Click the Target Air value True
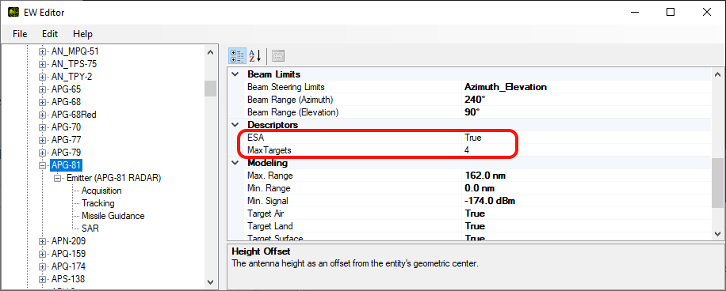Image resolution: width=726 pixels, height=291 pixels. click(x=475, y=214)
